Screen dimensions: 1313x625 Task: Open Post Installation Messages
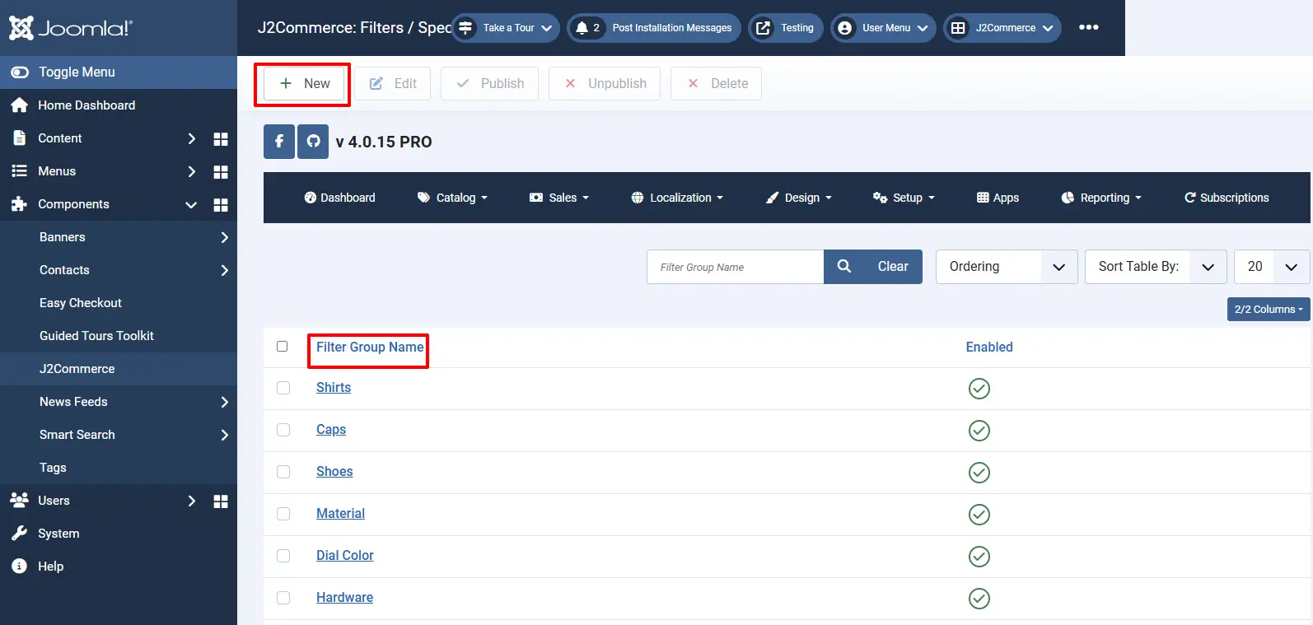tap(654, 28)
